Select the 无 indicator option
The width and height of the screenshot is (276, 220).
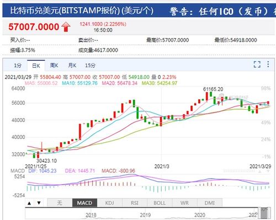[60, 203]
